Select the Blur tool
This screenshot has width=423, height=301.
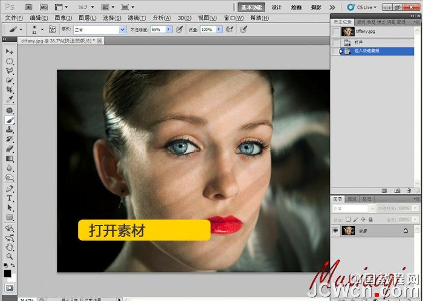pos(10,168)
